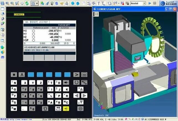This screenshot has height=121, width=178.
Task: Select the zoom out magnifier tool
Action: coord(12,3)
